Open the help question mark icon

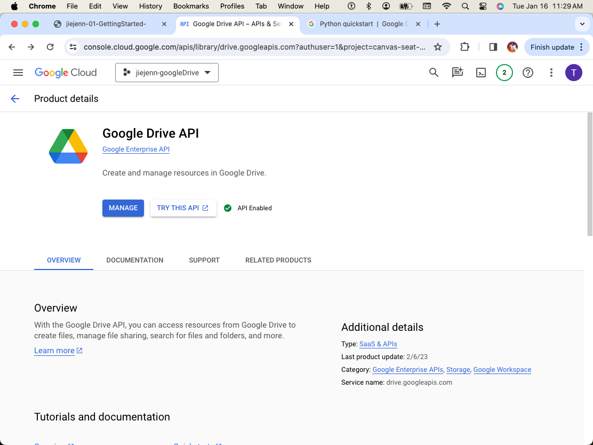527,73
